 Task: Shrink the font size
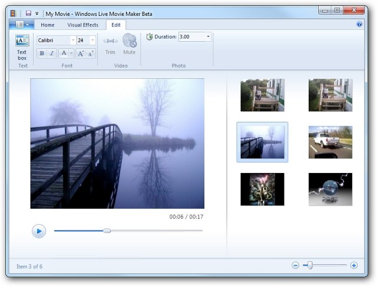91,54
